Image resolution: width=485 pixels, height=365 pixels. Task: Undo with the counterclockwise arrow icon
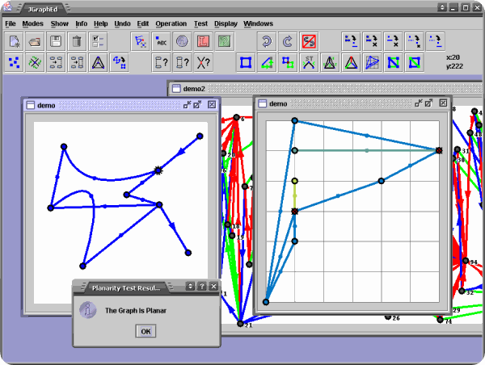(267, 41)
